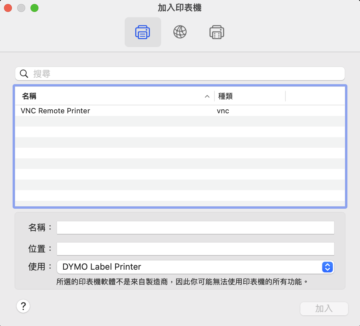Select VNC Remote Printer in the list
Image resolution: width=360 pixels, height=326 pixels.
55,111
